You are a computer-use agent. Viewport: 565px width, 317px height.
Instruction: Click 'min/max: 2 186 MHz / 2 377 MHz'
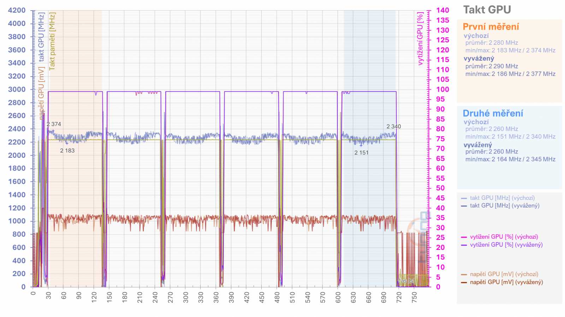510,74
